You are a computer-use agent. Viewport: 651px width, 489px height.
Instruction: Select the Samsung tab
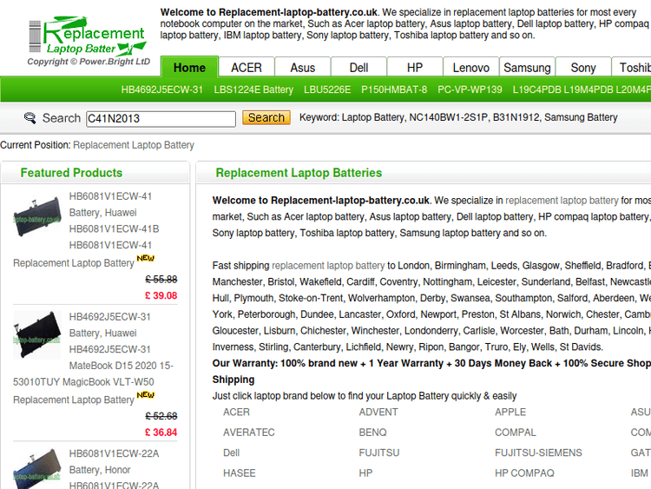click(x=527, y=68)
